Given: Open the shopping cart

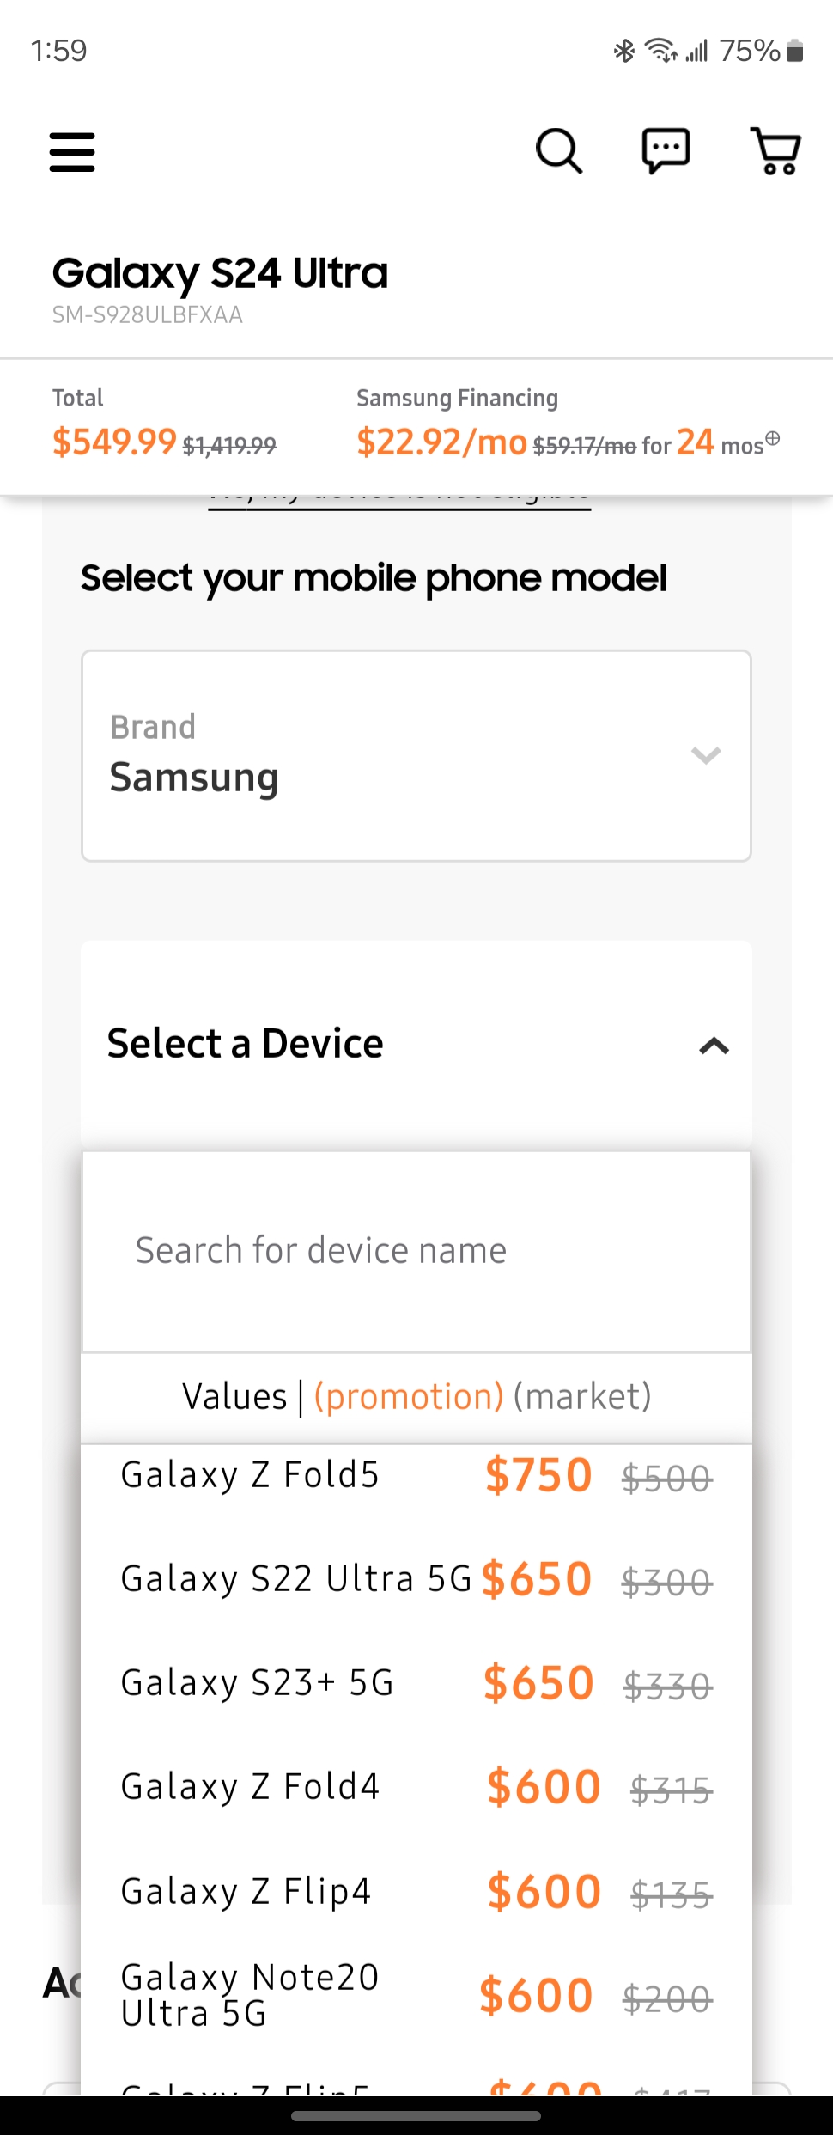Looking at the screenshot, I should tap(776, 151).
